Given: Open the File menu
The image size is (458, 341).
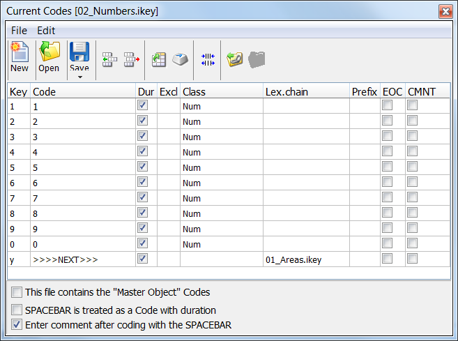Looking at the screenshot, I should tap(19, 31).
